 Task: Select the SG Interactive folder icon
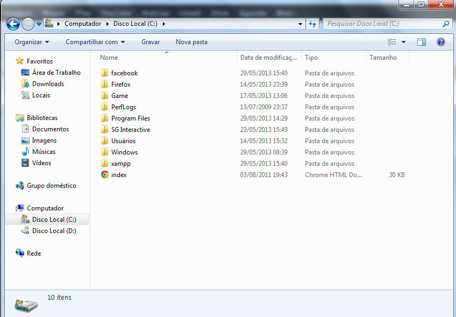point(105,130)
